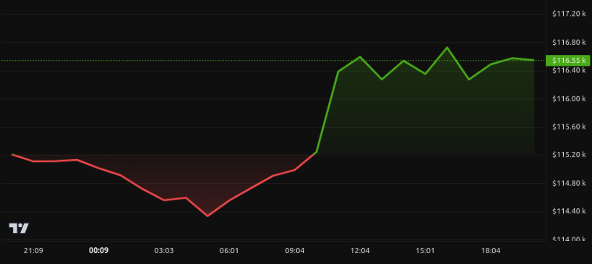Image resolution: width=592 pixels, height=264 pixels.
Task: Click the lowest red trough on the line
Action: pos(207,216)
